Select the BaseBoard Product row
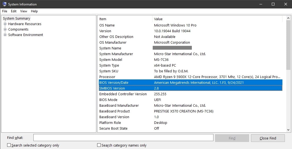 point(190,111)
